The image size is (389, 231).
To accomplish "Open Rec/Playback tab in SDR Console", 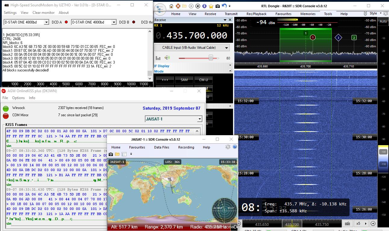I will 257,14.
